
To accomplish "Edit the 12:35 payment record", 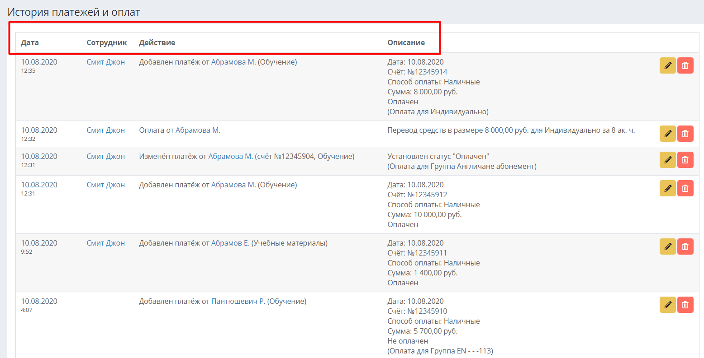I will [x=667, y=65].
